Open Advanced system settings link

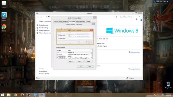[x=45, y=33]
